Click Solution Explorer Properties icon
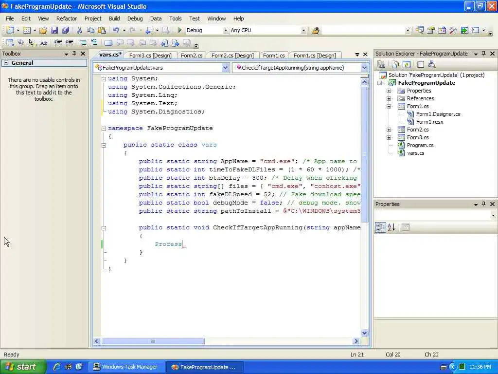Image resolution: width=498 pixels, height=374 pixels. [x=381, y=65]
